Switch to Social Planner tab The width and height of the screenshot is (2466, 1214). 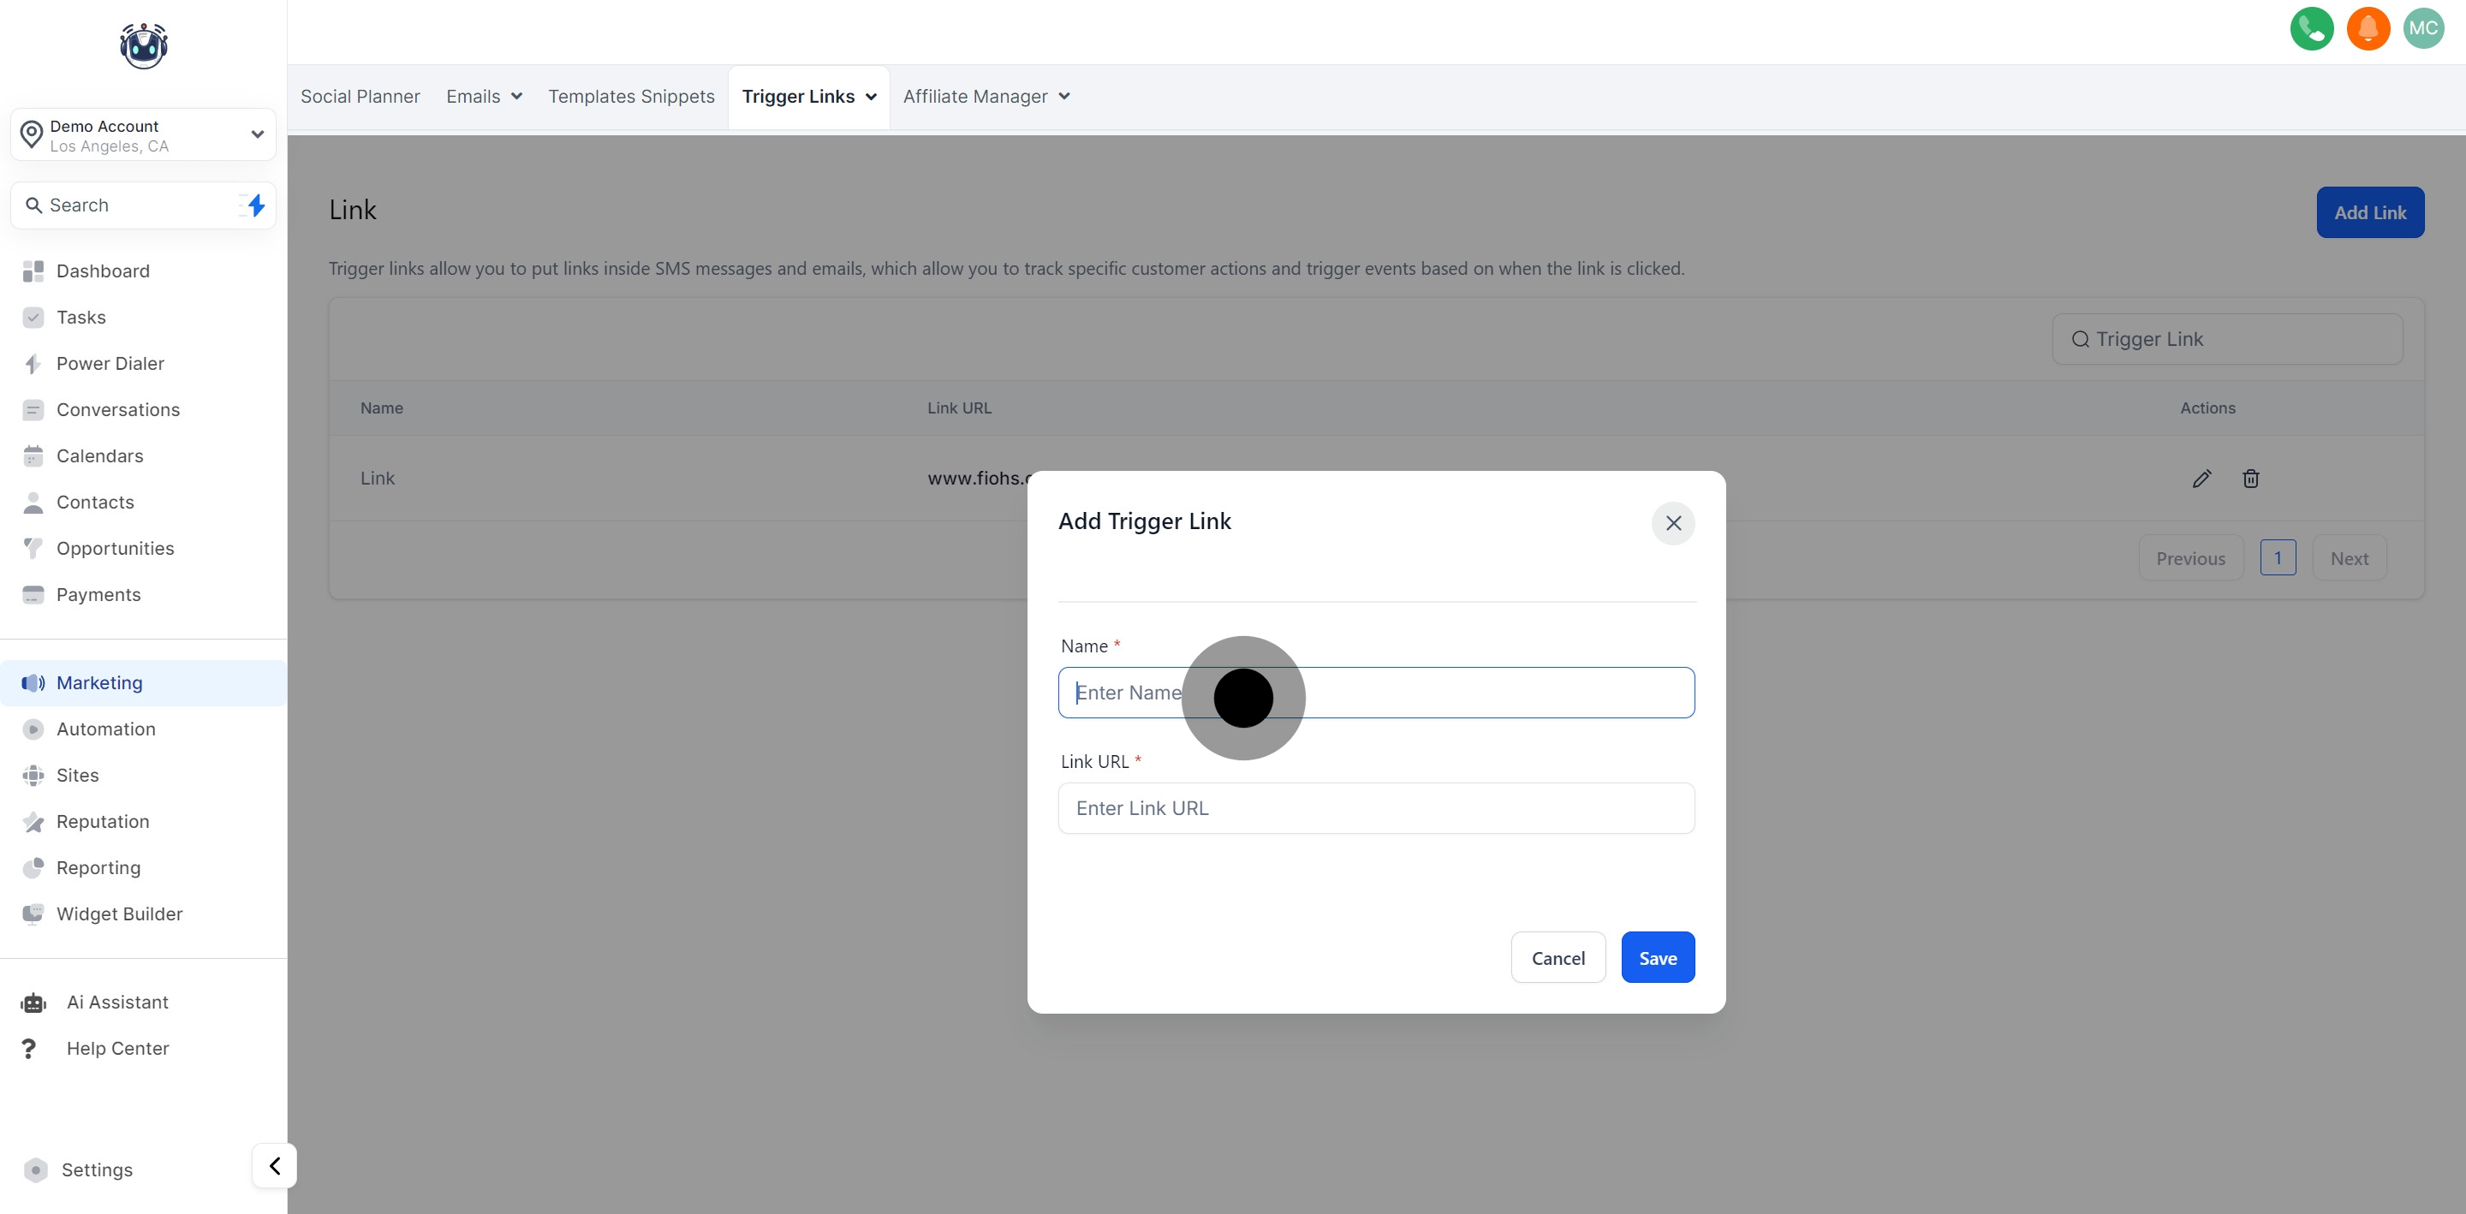360,97
